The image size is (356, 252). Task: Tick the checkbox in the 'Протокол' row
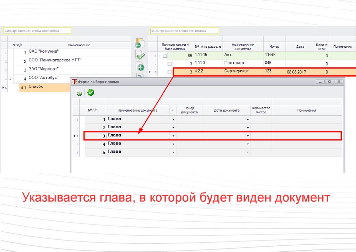(x=169, y=64)
